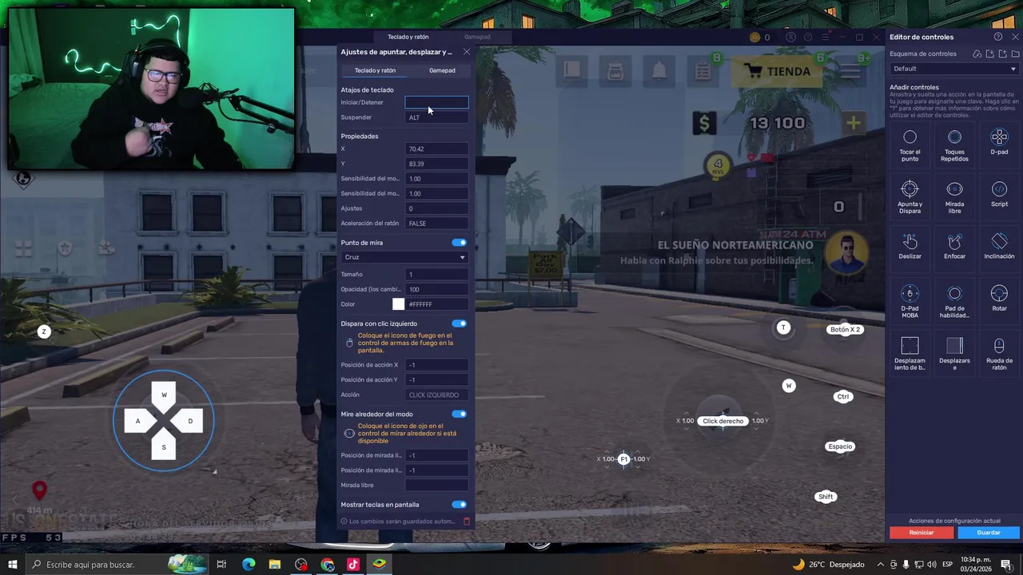The image size is (1023, 575).
Task: Toggle Mostrar teclas en pantalla switch
Action: (x=459, y=505)
